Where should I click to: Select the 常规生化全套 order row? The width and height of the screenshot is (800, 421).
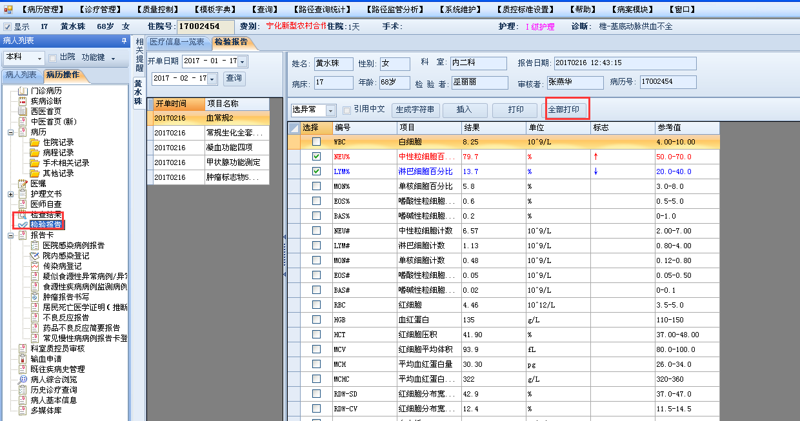click(x=208, y=133)
